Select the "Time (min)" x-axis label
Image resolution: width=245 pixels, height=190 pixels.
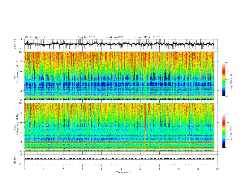point(124,172)
